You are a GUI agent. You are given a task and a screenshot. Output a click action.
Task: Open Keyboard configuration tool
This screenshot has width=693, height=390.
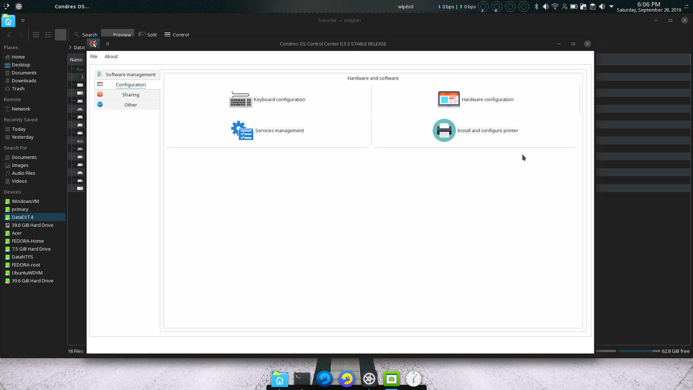[x=267, y=99]
